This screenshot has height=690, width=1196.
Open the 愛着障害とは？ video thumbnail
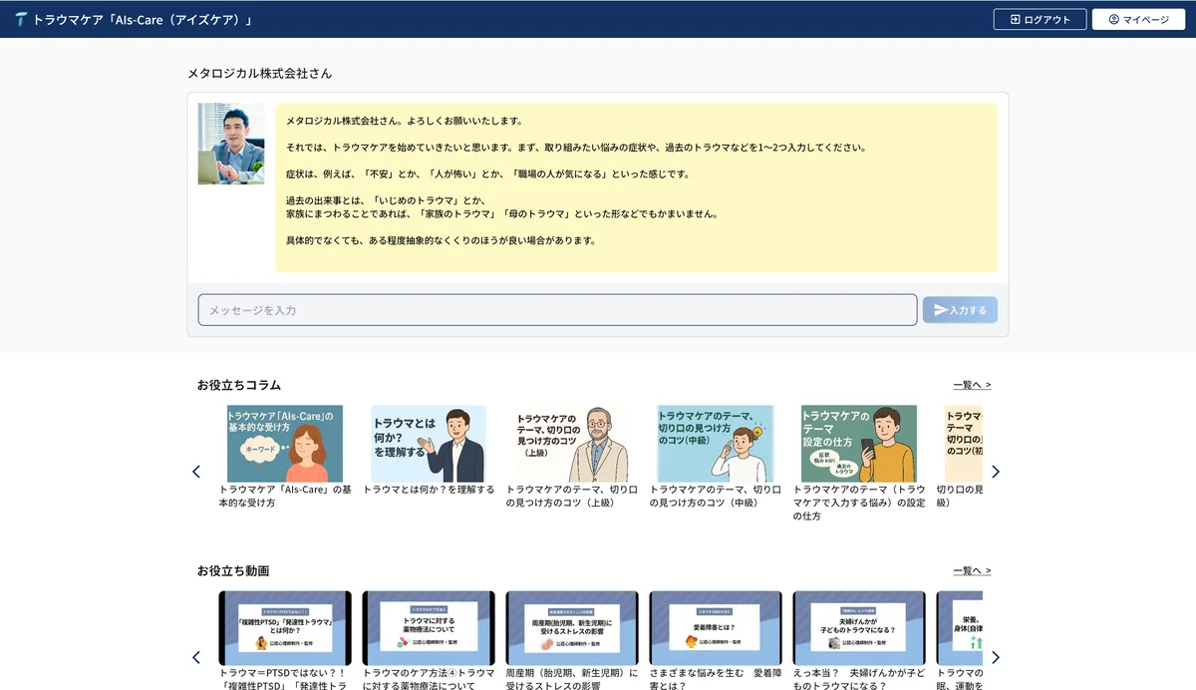(716, 628)
